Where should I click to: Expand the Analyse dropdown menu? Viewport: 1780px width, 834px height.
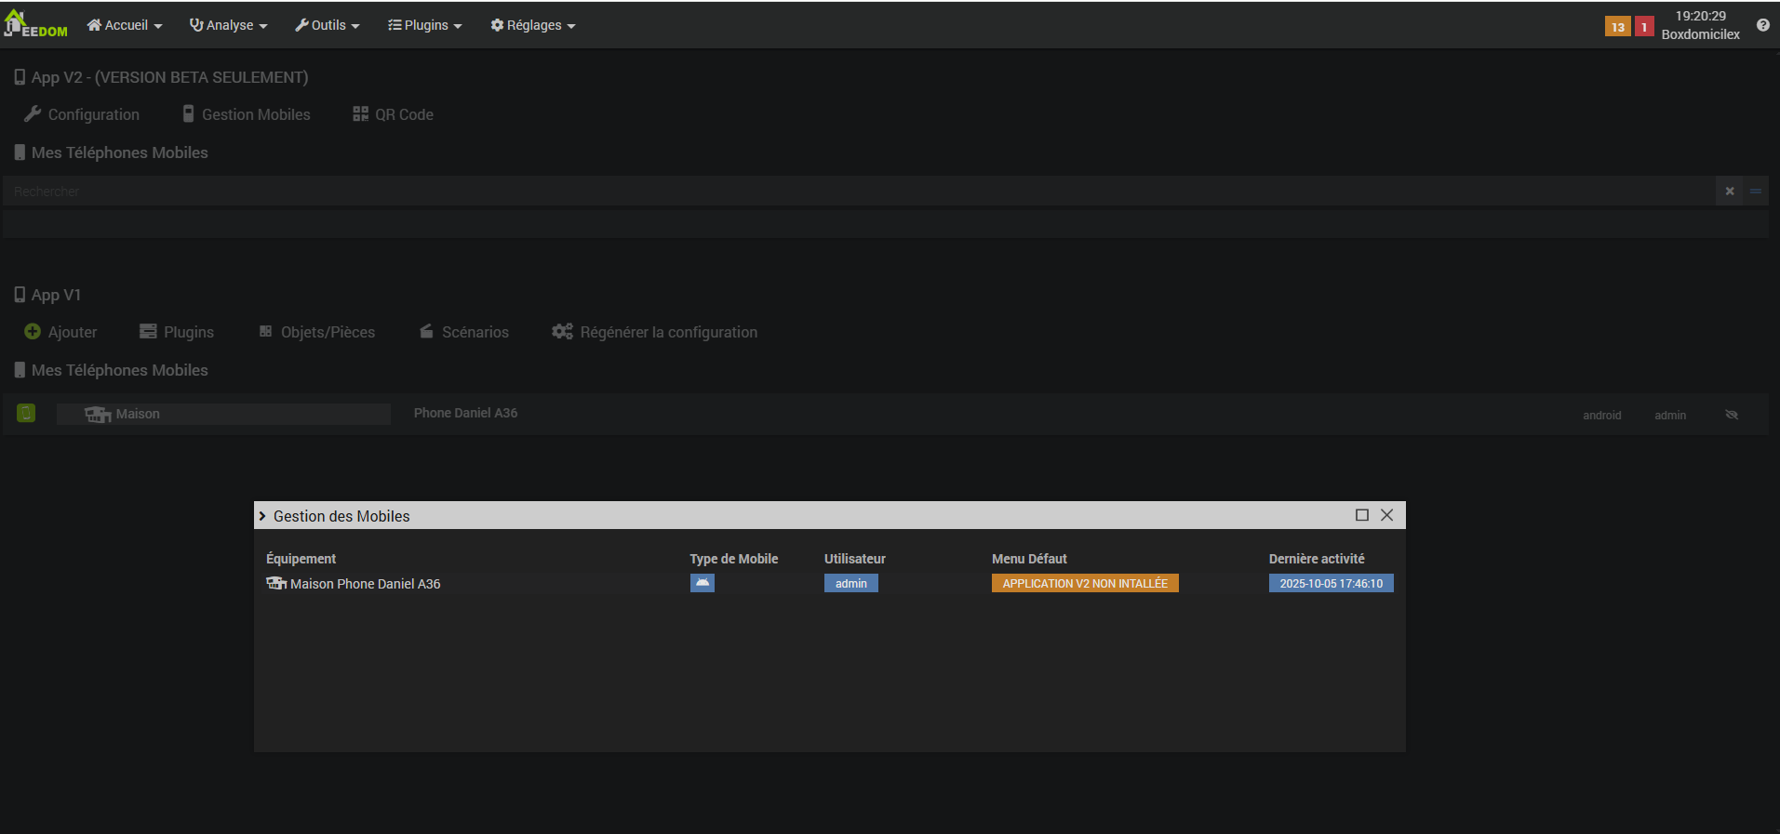coord(228,25)
